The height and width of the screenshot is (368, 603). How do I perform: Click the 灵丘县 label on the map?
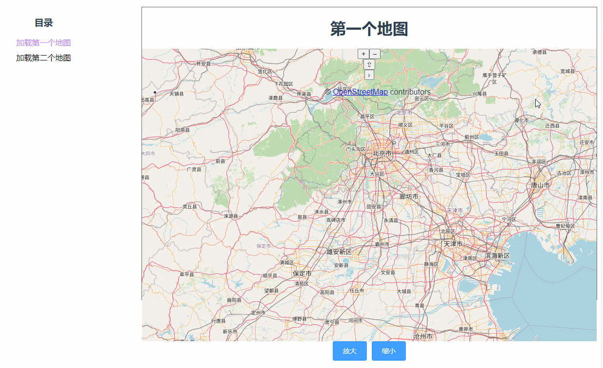[190, 207]
